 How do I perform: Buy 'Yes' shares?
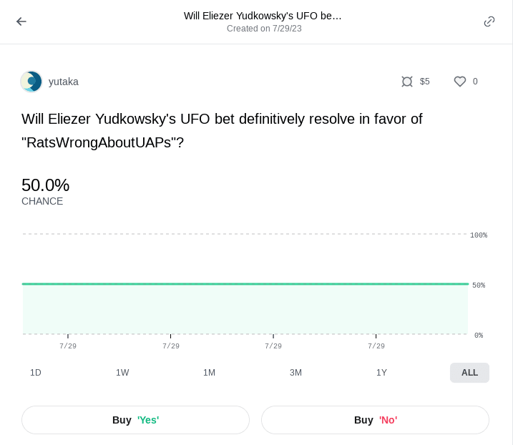[x=135, y=420]
